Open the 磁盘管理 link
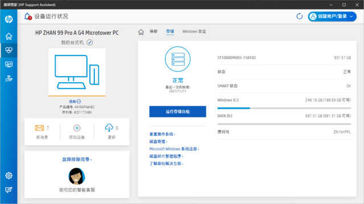Viewport: 364px width, 204px height. point(158,142)
